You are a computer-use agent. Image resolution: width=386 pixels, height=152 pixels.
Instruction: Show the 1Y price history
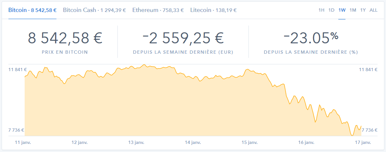coord(363,10)
